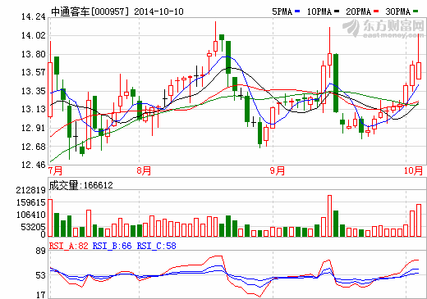The image size is (427, 299).
Task: Click the 7月 month label
Action: pyautogui.click(x=55, y=171)
